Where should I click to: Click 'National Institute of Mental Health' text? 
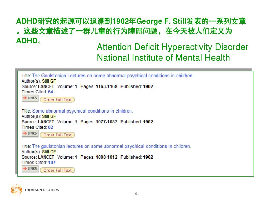pyautogui.click(x=163, y=58)
